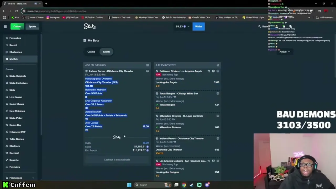
Task: Open Indiana Pacers - Oklahoma City Thunder in first slip
Action: pos(111,71)
